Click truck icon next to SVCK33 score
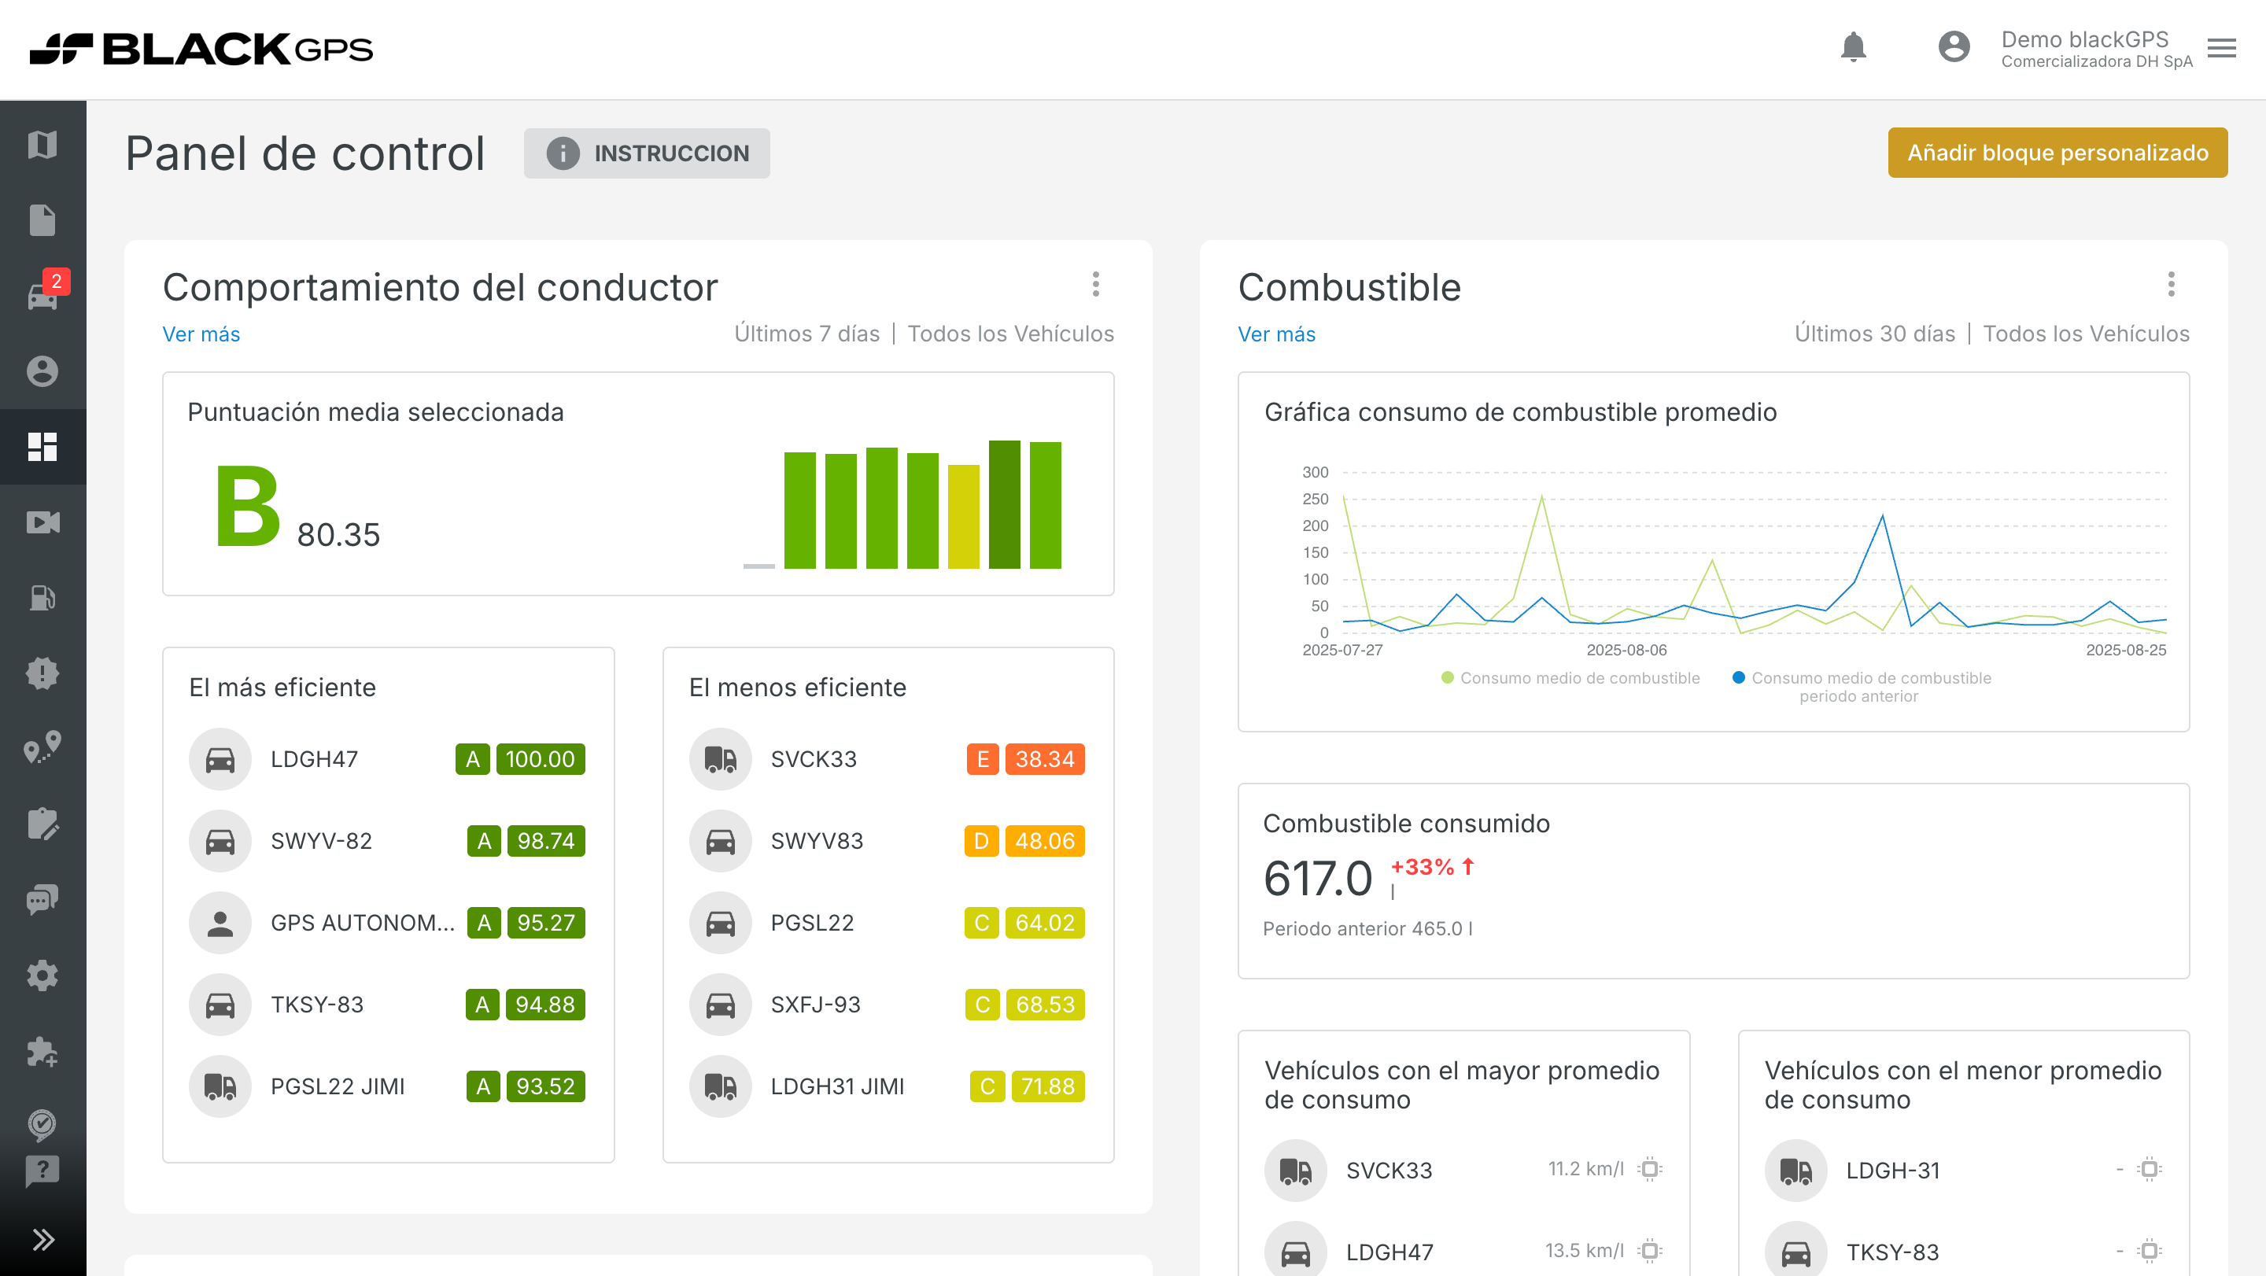 tap(721, 759)
